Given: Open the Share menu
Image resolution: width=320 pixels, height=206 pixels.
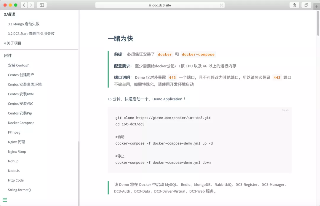Looking at the screenshot, I should pyautogui.click(x=294, y=5).
